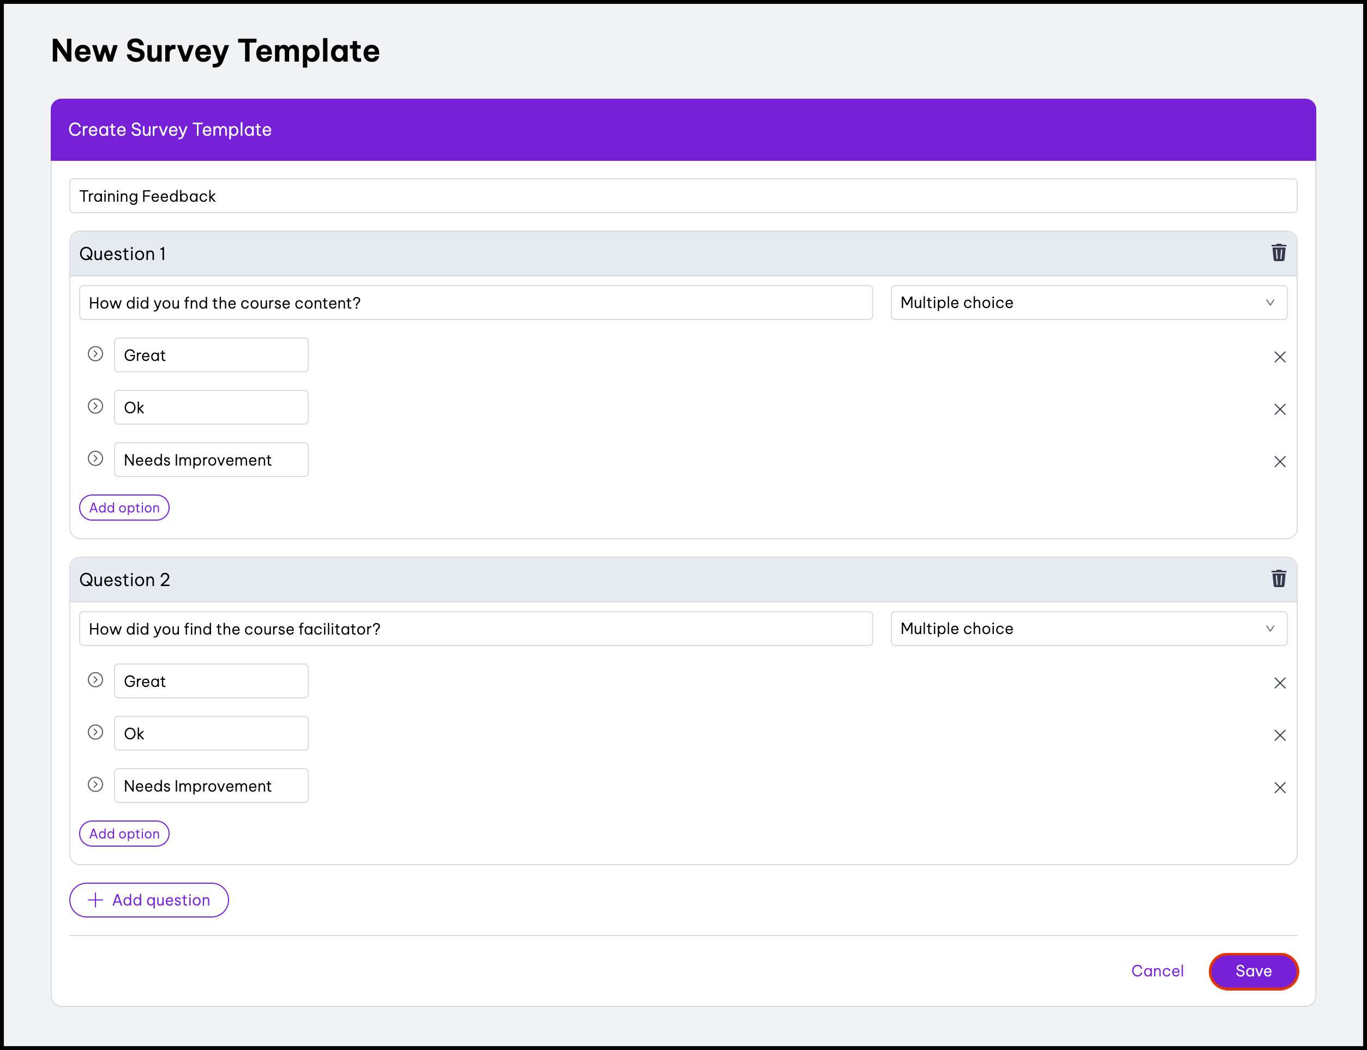Click the Cancel link

[1157, 971]
